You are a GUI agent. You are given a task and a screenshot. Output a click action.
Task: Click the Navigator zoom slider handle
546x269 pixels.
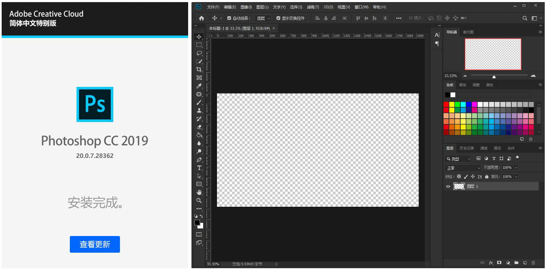(494, 76)
